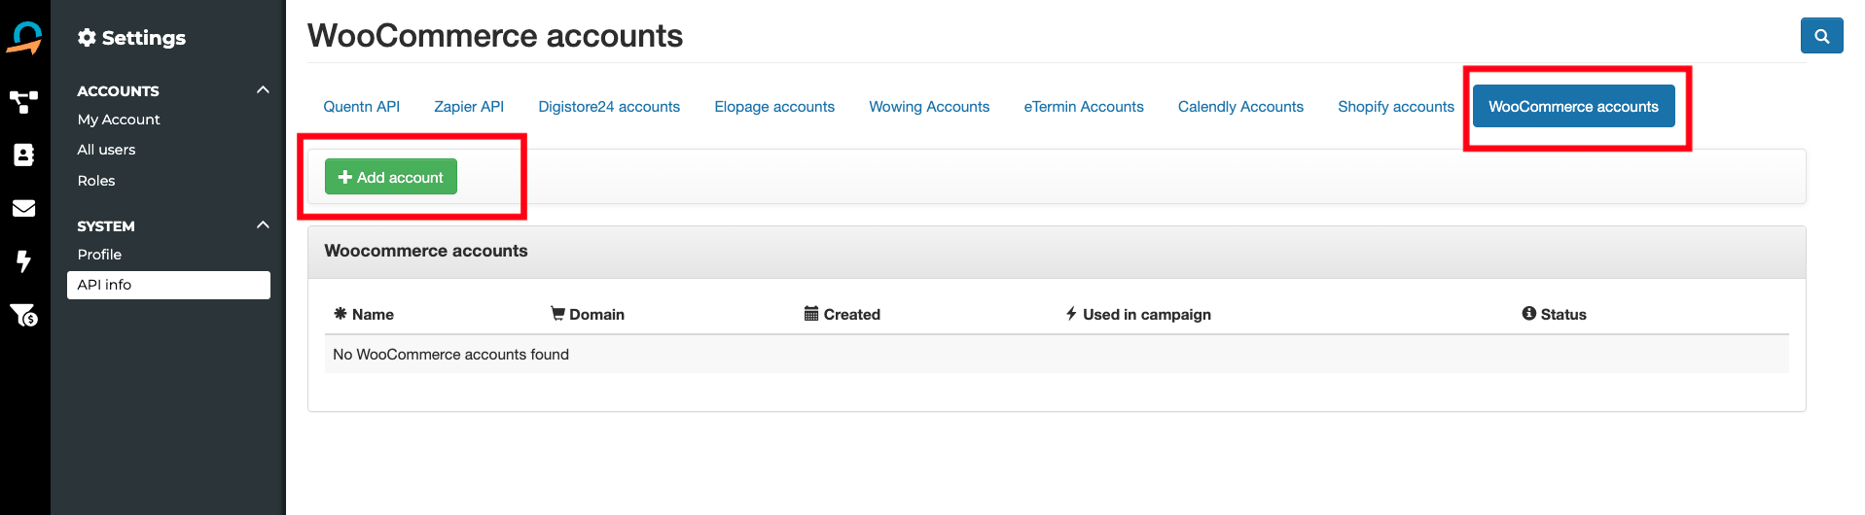Collapse the SYSTEM section chevron
Image resolution: width=1865 pixels, height=515 pixels.
[263, 224]
